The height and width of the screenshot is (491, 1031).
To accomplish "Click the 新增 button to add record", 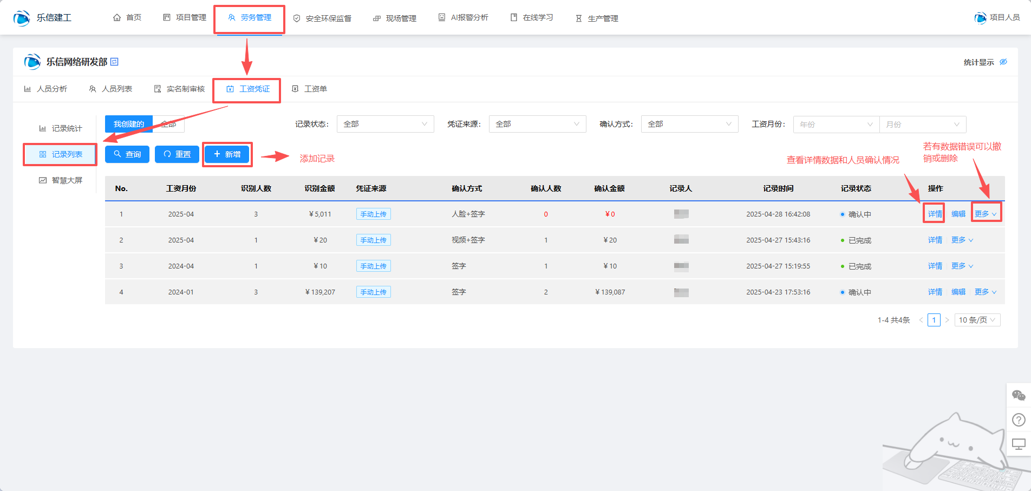I will coord(227,154).
